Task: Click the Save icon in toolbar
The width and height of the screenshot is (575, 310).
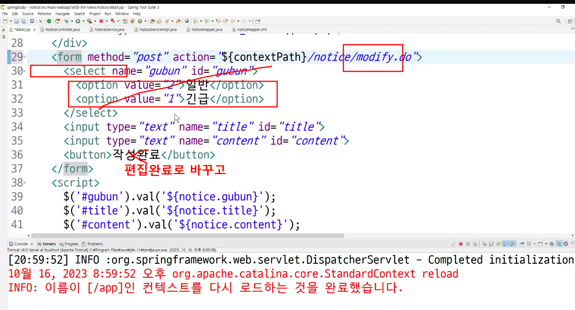Action: pyautogui.click(x=16, y=21)
